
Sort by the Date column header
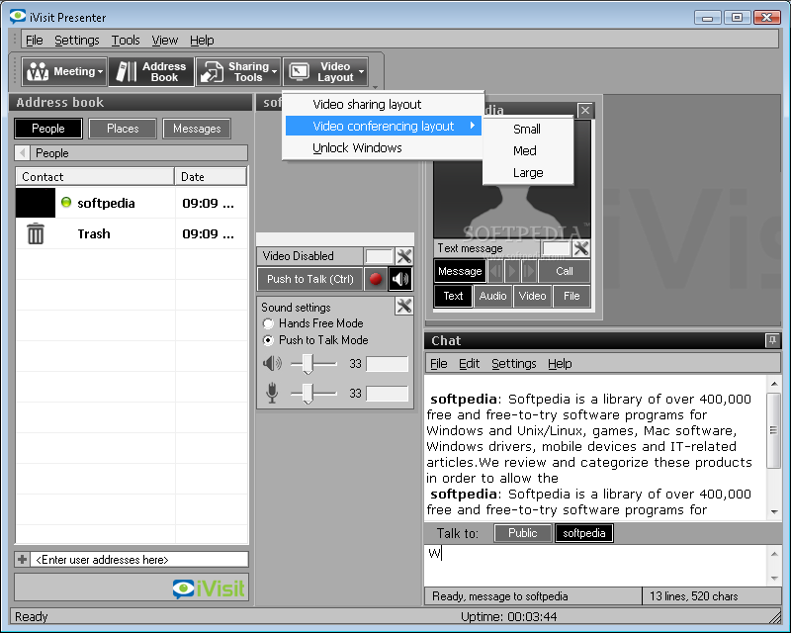211,177
